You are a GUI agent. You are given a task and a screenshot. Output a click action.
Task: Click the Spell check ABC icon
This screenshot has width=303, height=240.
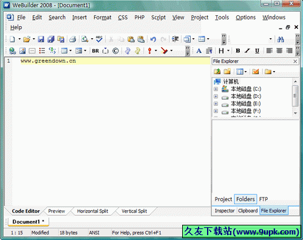coord(99,39)
